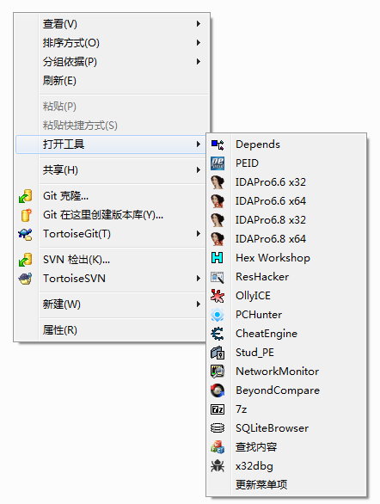Click the BeyondCompare icon
Image resolution: width=380 pixels, height=504 pixels.
click(218, 390)
